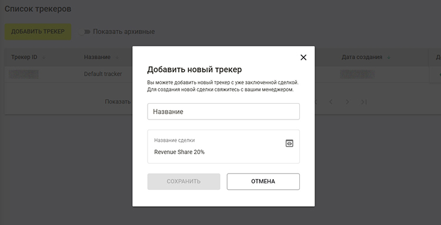The width and height of the screenshot is (441, 225).
Task: Sort by Название column arrow
Action: [x=117, y=57]
